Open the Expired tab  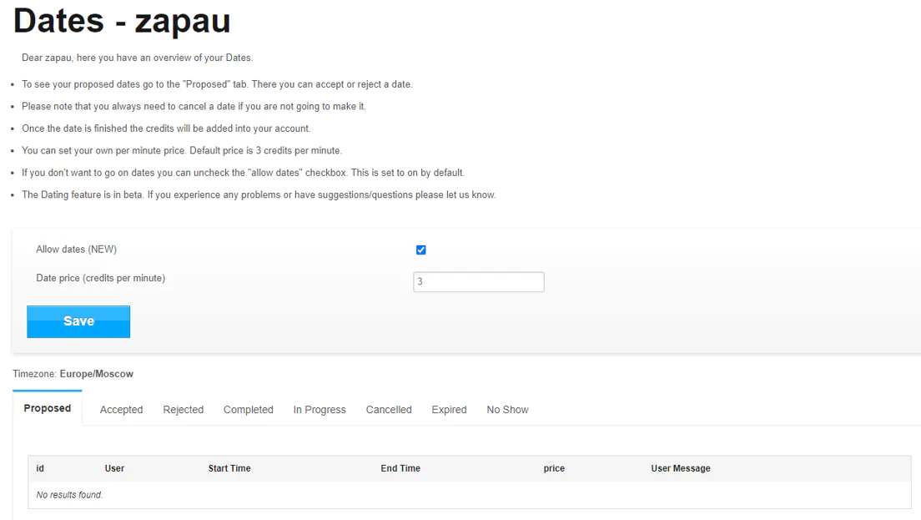point(449,410)
